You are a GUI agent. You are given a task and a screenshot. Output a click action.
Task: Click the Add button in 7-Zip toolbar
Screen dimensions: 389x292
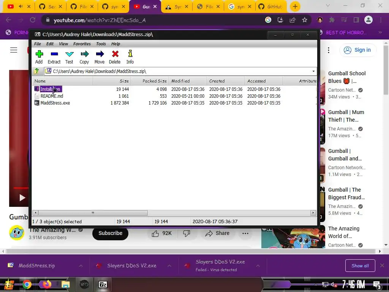pos(39,57)
